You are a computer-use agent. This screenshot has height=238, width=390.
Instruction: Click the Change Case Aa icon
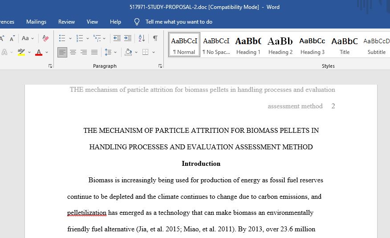[x=25, y=38]
